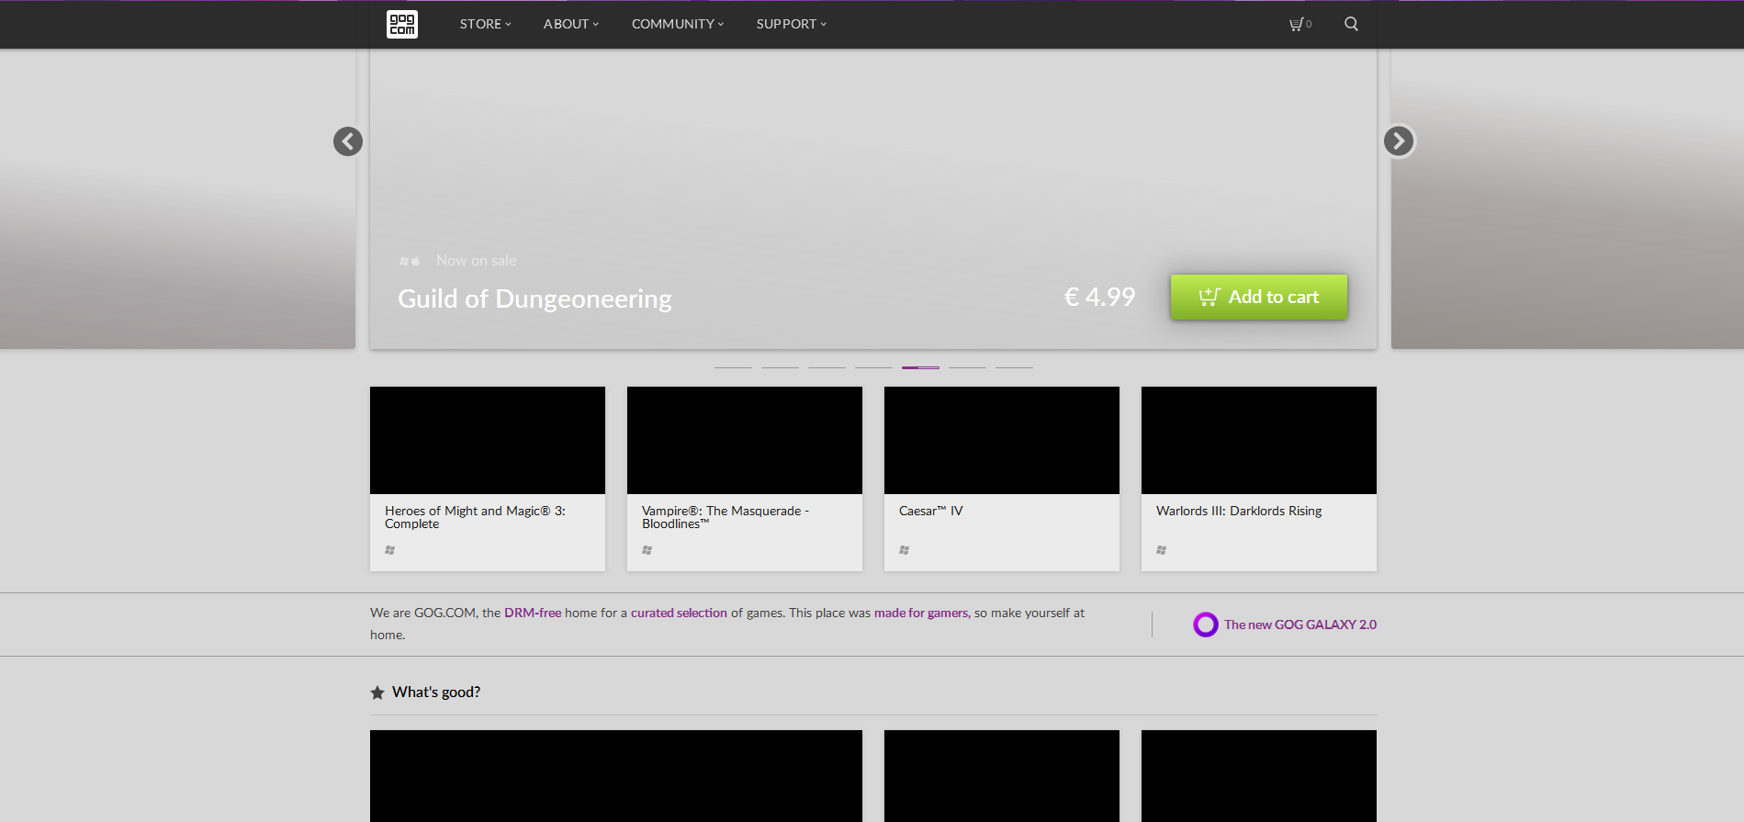Screen dimensions: 1744x822
Task: Select the third carousel slide indicator
Action: click(827, 367)
